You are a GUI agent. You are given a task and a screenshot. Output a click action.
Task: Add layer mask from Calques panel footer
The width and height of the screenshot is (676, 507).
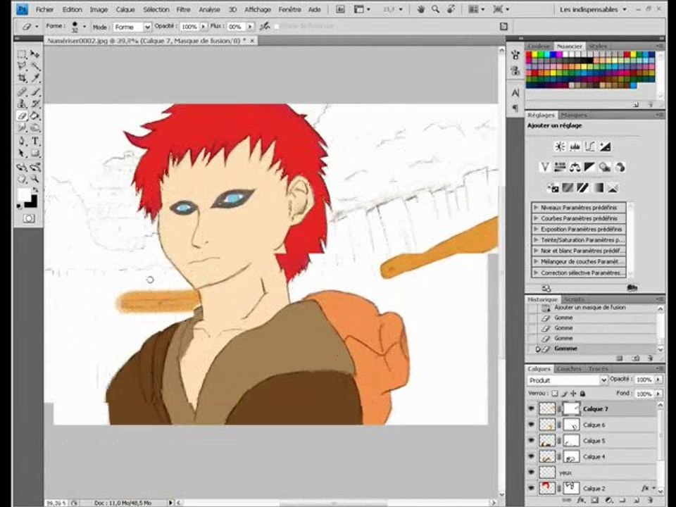pyautogui.click(x=594, y=501)
